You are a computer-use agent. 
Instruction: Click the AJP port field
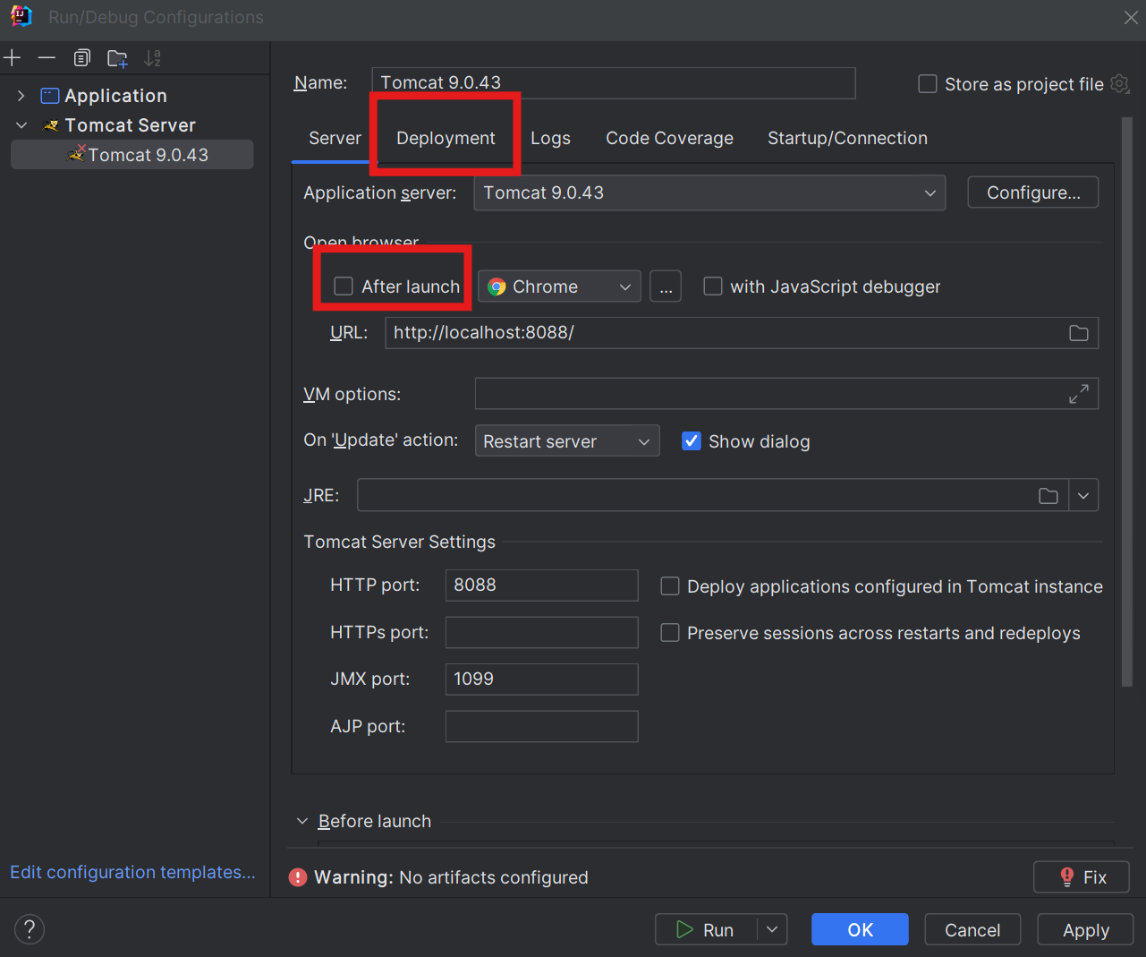(x=542, y=726)
